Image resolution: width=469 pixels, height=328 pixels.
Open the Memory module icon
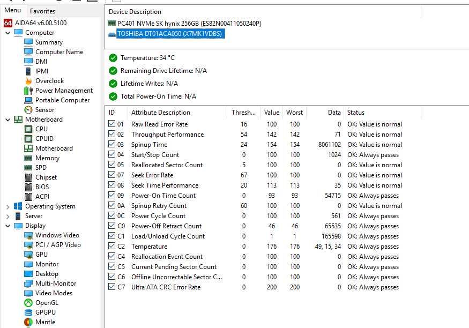tap(28, 158)
